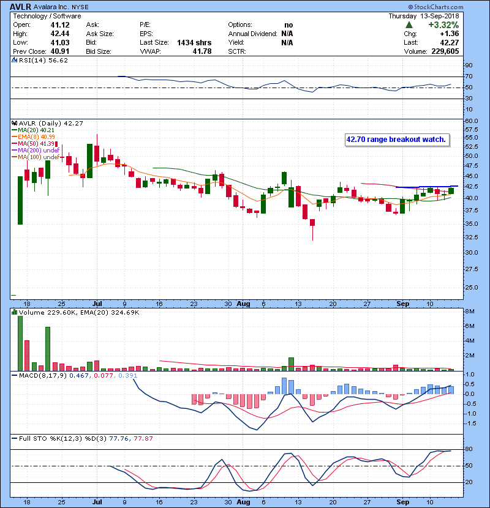
Task: Click the stochastic %D value 77.87
Action: point(143,439)
